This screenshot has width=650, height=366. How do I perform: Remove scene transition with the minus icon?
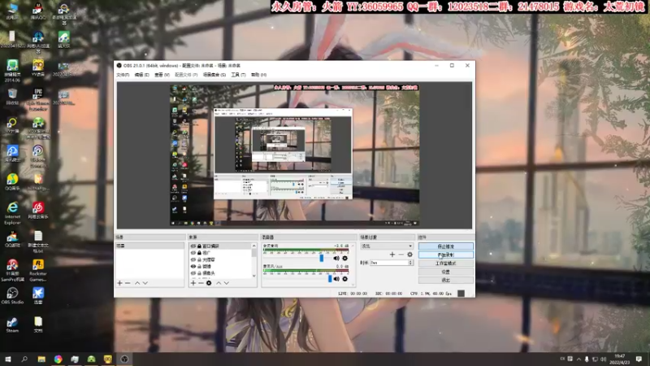tap(401, 255)
